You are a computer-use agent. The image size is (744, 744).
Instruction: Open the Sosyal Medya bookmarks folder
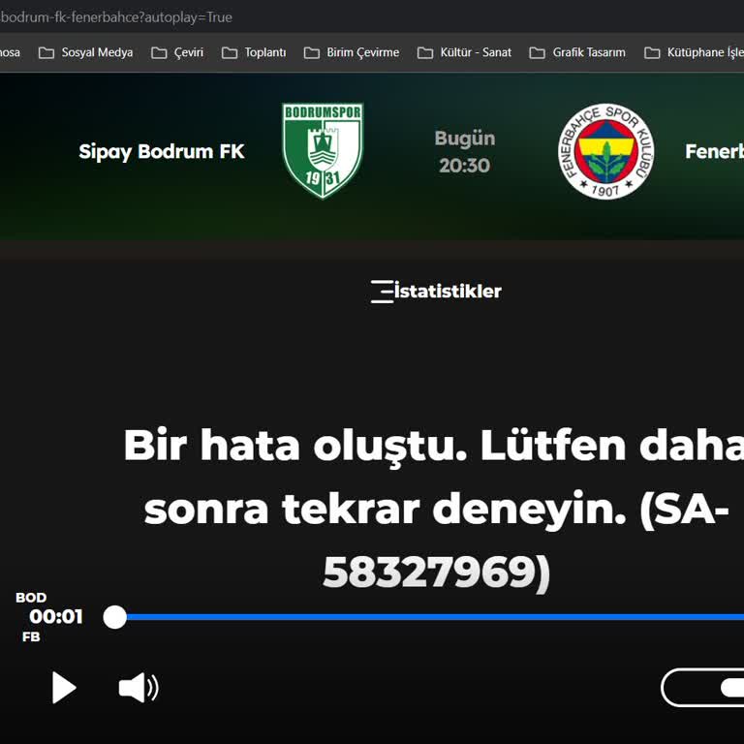[x=86, y=52]
